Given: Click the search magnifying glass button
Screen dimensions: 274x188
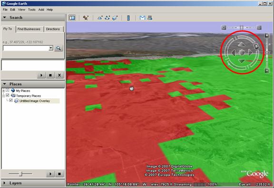Looking at the screenshot, I should [59, 48].
